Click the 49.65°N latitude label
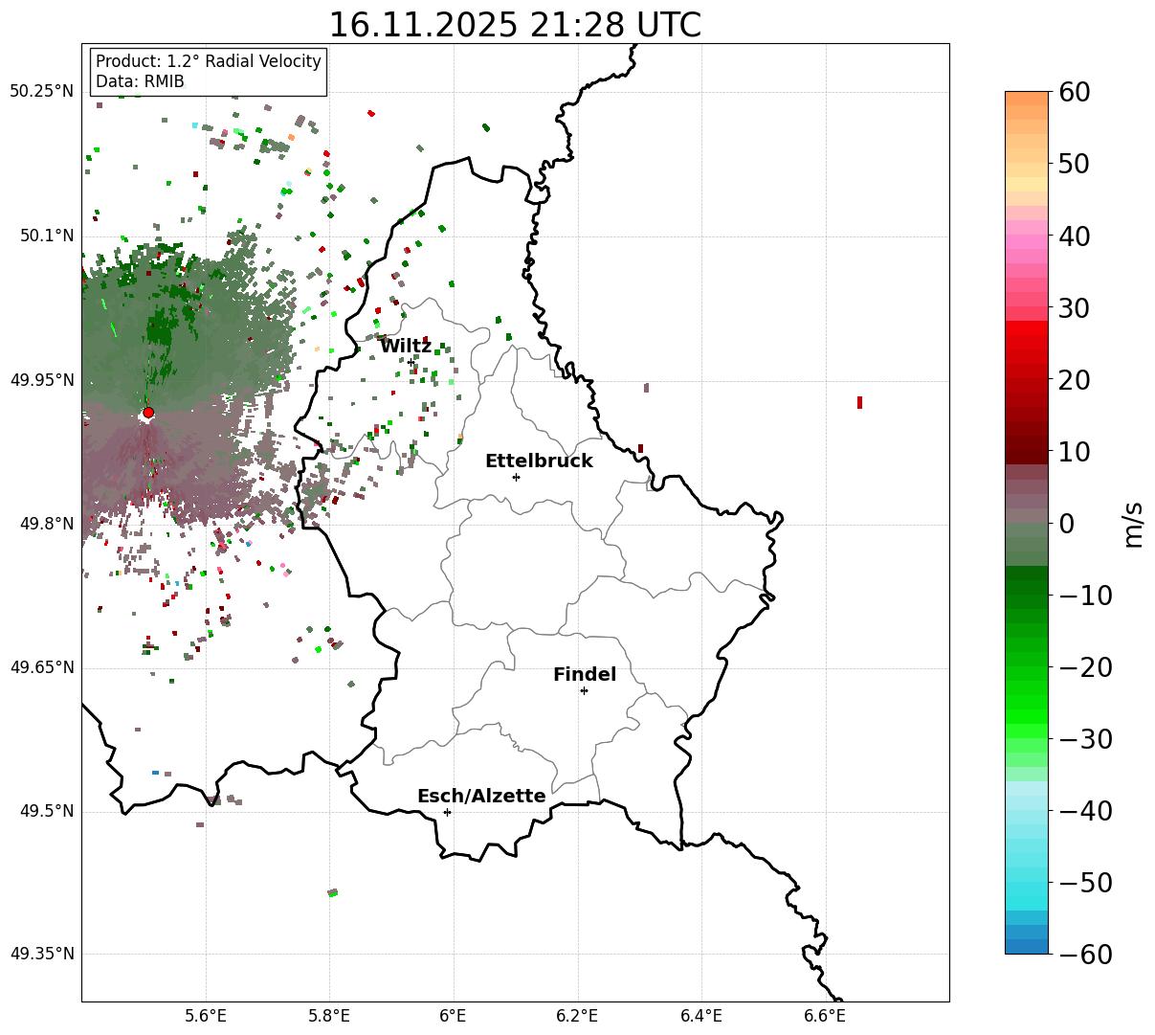The height and width of the screenshot is (1035, 1155). (41, 667)
